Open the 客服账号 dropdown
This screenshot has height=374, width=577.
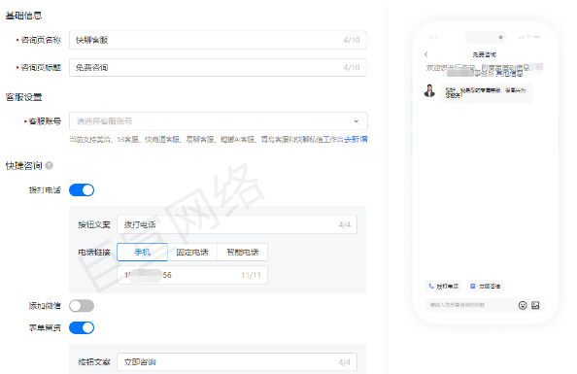click(x=219, y=121)
